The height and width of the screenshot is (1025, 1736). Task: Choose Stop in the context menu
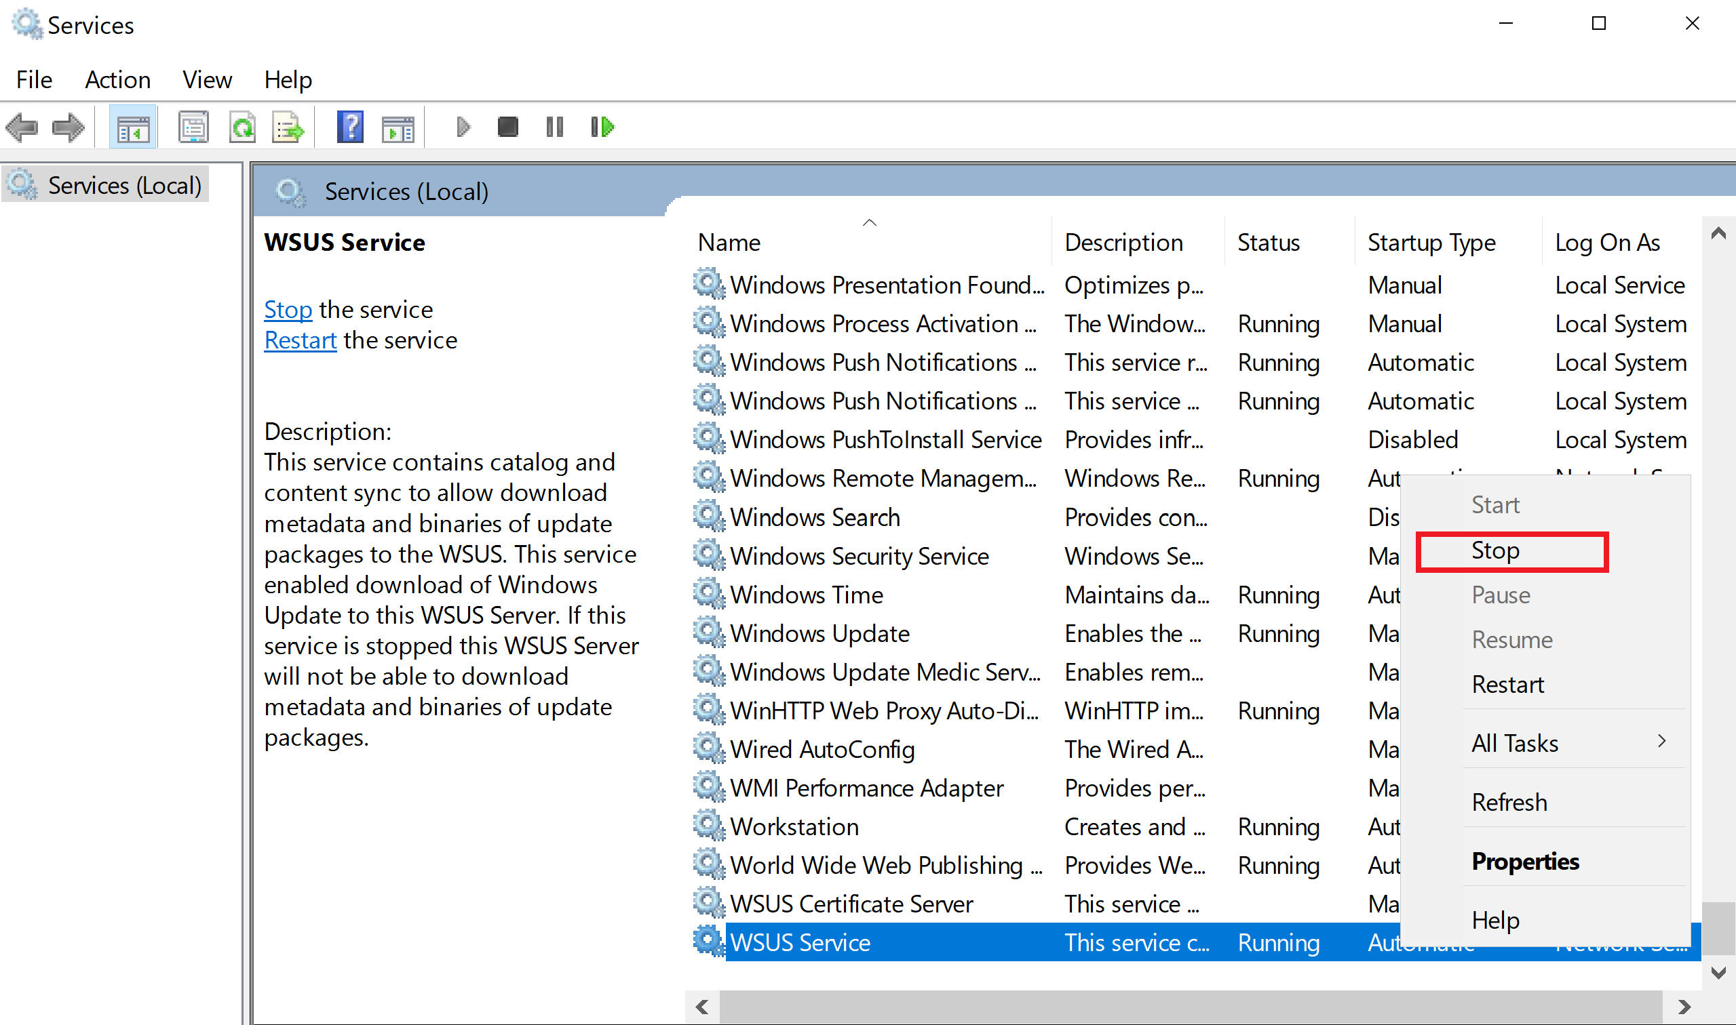tap(1495, 550)
